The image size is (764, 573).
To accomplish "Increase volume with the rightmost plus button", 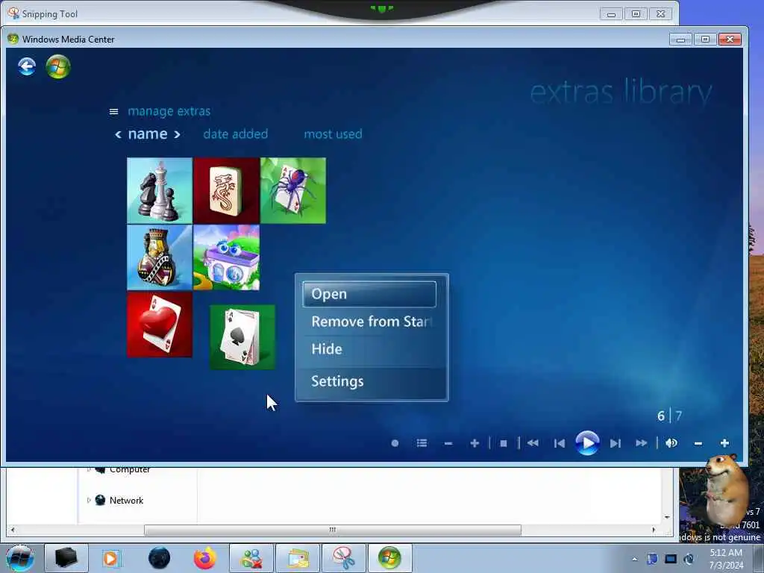I will pyautogui.click(x=724, y=443).
